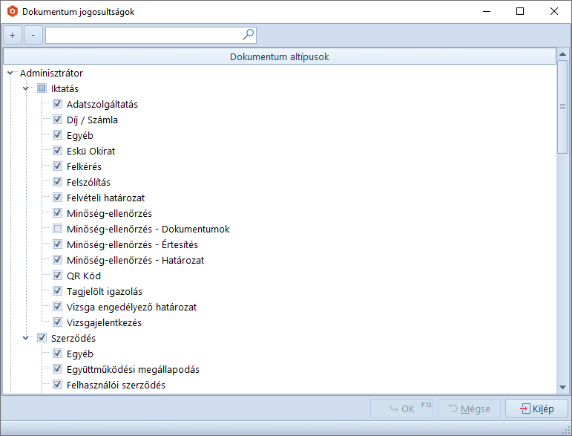Click the Dokumentum altípusok column header
The width and height of the screenshot is (572, 436).
pyautogui.click(x=279, y=56)
